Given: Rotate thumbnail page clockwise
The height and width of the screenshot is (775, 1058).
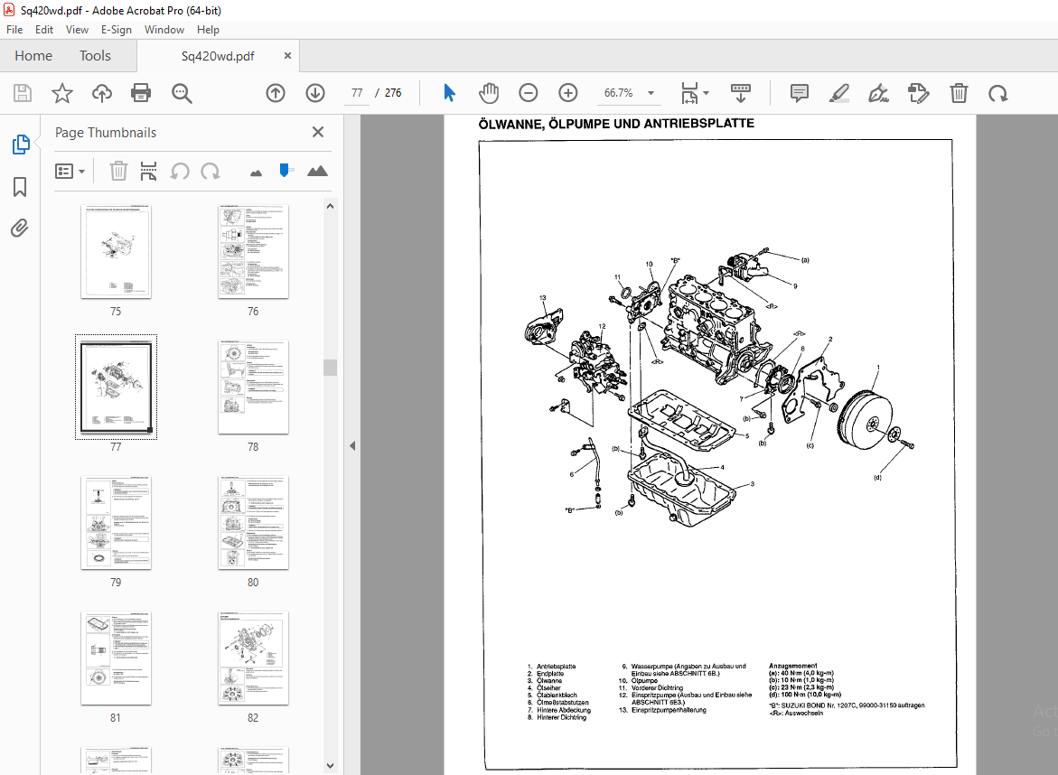Looking at the screenshot, I should pos(211,172).
